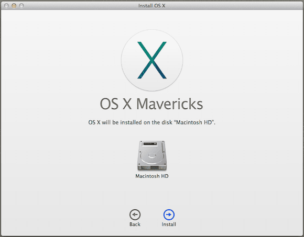Screen dimensions: 304x237
Task: Minimize the Install OS X window
Action: (x=14, y=6)
